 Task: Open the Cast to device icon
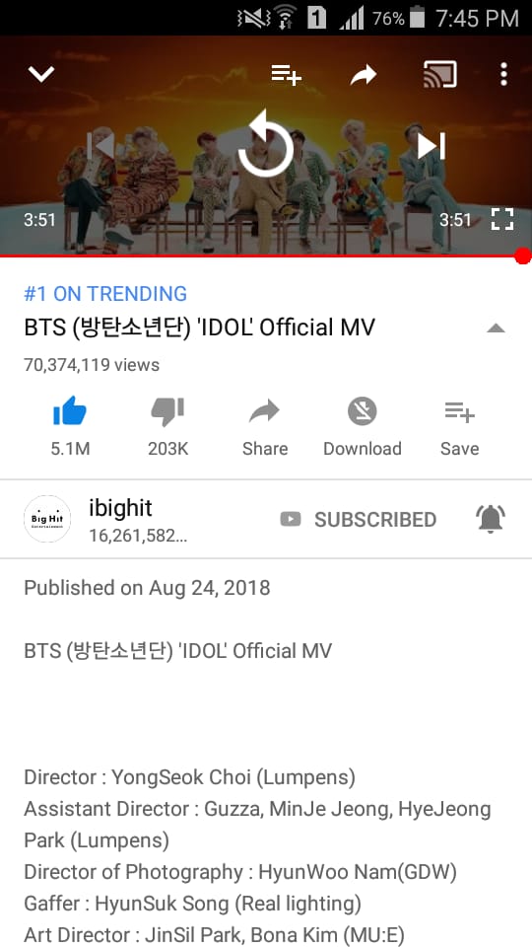pyautogui.click(x=439, y=74)
